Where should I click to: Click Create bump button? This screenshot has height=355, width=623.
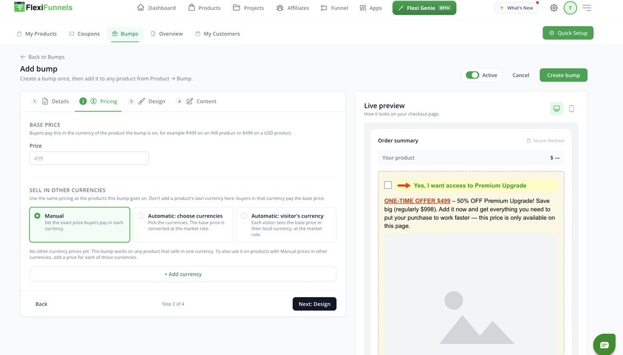click(563, 75)
